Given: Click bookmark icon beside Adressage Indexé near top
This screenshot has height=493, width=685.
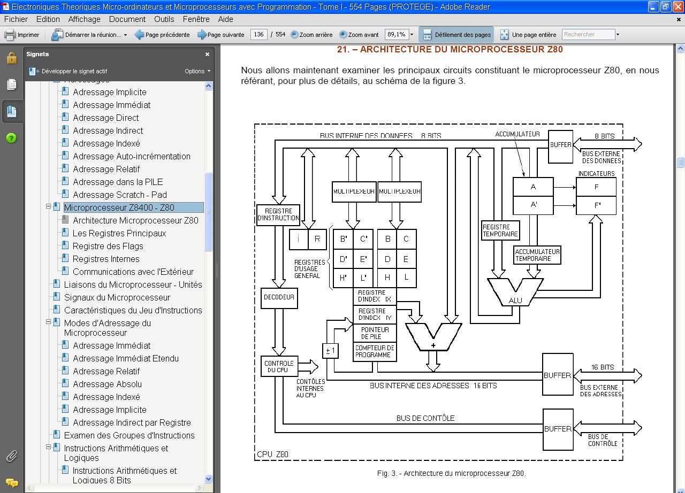Looking at the screenshot, I should tap(65, 143).
